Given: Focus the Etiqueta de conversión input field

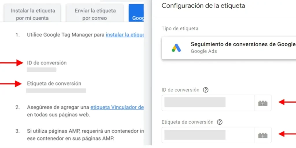Looking at the screenshot, I should point(208,135).
